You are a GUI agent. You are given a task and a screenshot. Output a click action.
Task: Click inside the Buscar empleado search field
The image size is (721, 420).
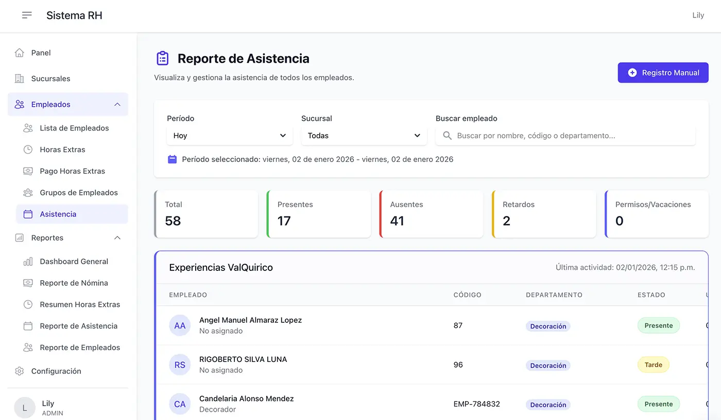click(x=565, y=135)
